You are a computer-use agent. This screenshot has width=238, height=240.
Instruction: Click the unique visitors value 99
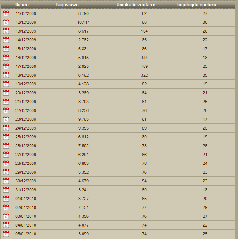point(144,58)
